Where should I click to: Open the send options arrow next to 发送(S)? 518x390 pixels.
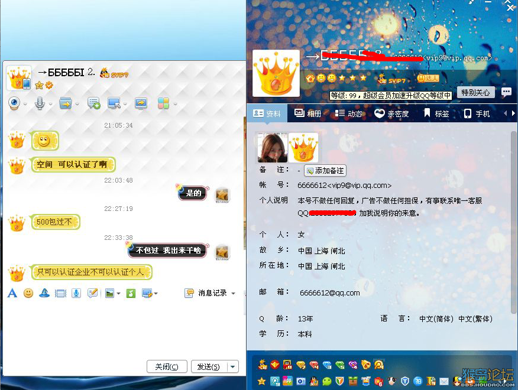tap(233, 366)
